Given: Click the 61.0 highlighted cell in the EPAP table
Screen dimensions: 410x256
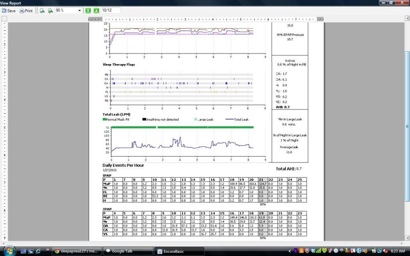Looking at the screenshot, I should coord(262,217).
